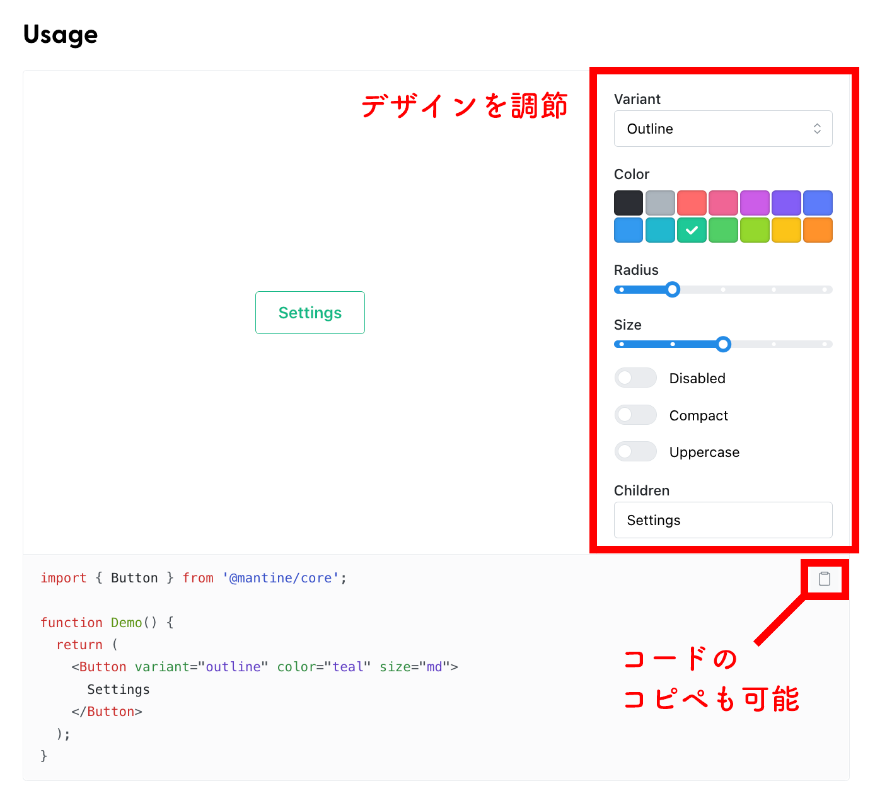Enable the Disabled toggle
Image resolution: width=875 pixels, height=803 pixels.
point(635,378)
